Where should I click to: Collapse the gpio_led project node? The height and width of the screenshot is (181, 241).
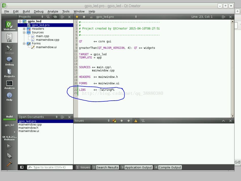(x=20, y=21)
